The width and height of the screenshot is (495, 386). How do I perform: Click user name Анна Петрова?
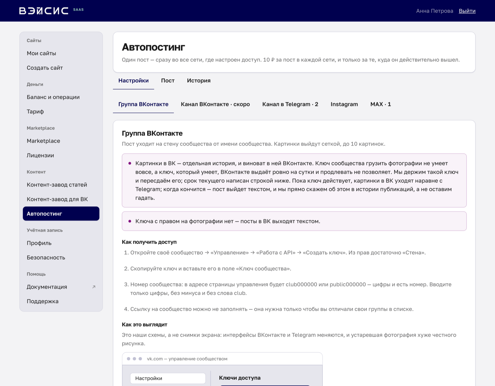point(435,11)
